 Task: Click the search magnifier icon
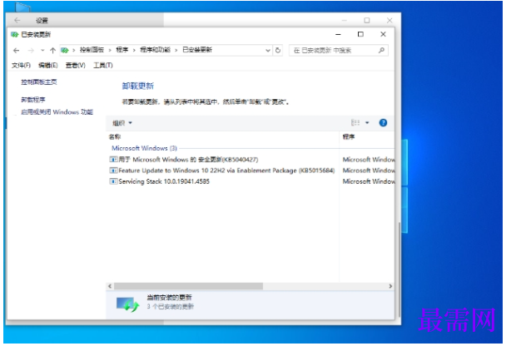tap(382, 50)
